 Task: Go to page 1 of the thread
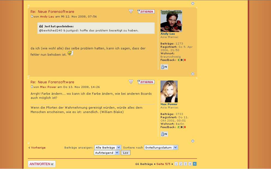point(176,164)
